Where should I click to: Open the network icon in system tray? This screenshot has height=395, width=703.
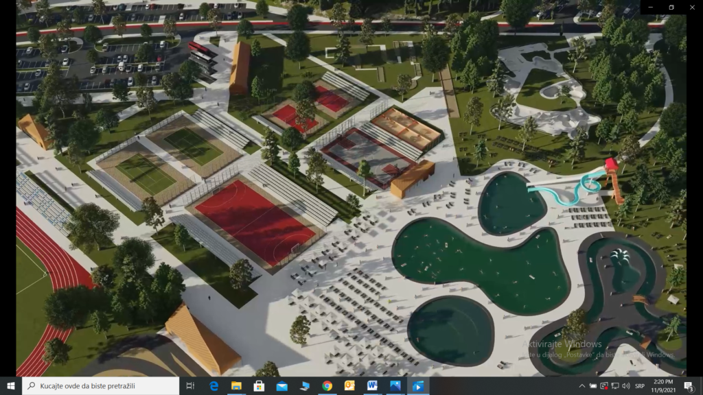(615, 385)
